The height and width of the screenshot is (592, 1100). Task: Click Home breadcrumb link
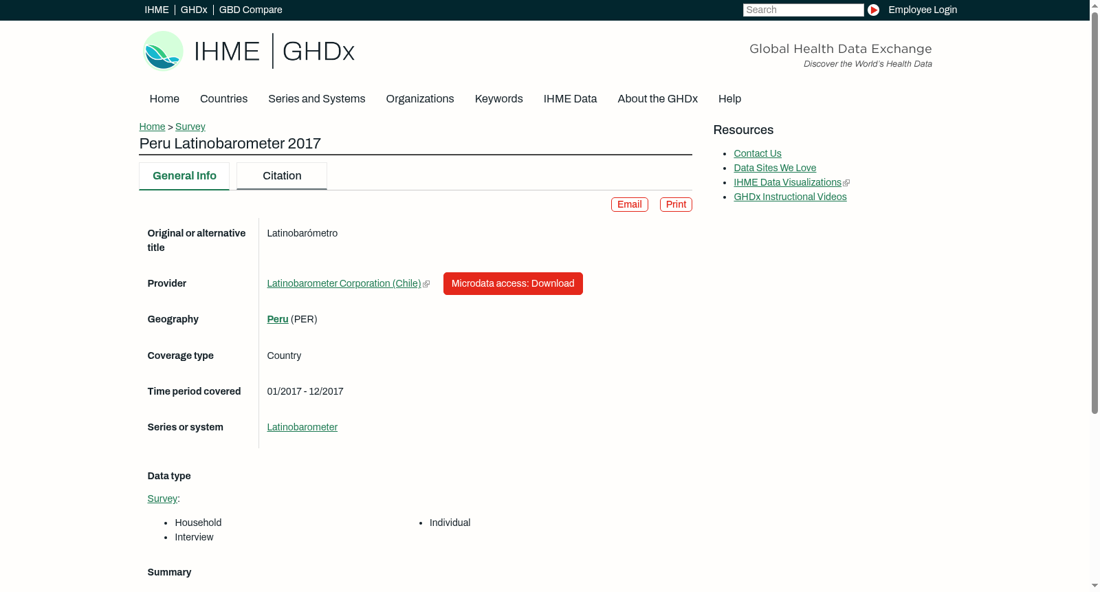152,127
